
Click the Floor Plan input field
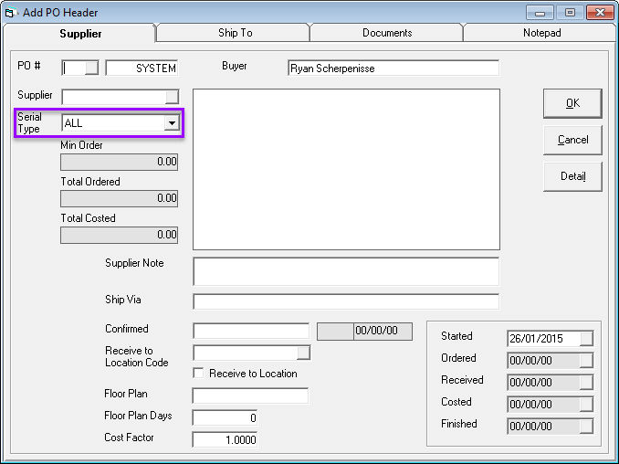[x=250, y=395]
